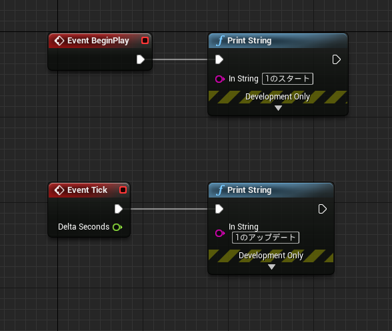Click the red square on Event Tick
392x331 pixels.
click(x=123, y=190)
